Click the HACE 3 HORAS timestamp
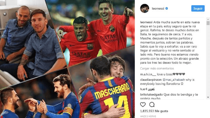 point(148,116)
